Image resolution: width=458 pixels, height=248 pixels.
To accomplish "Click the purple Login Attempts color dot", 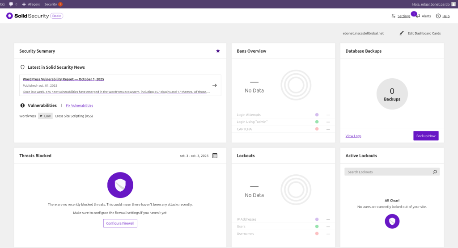I will pos(317,115).
